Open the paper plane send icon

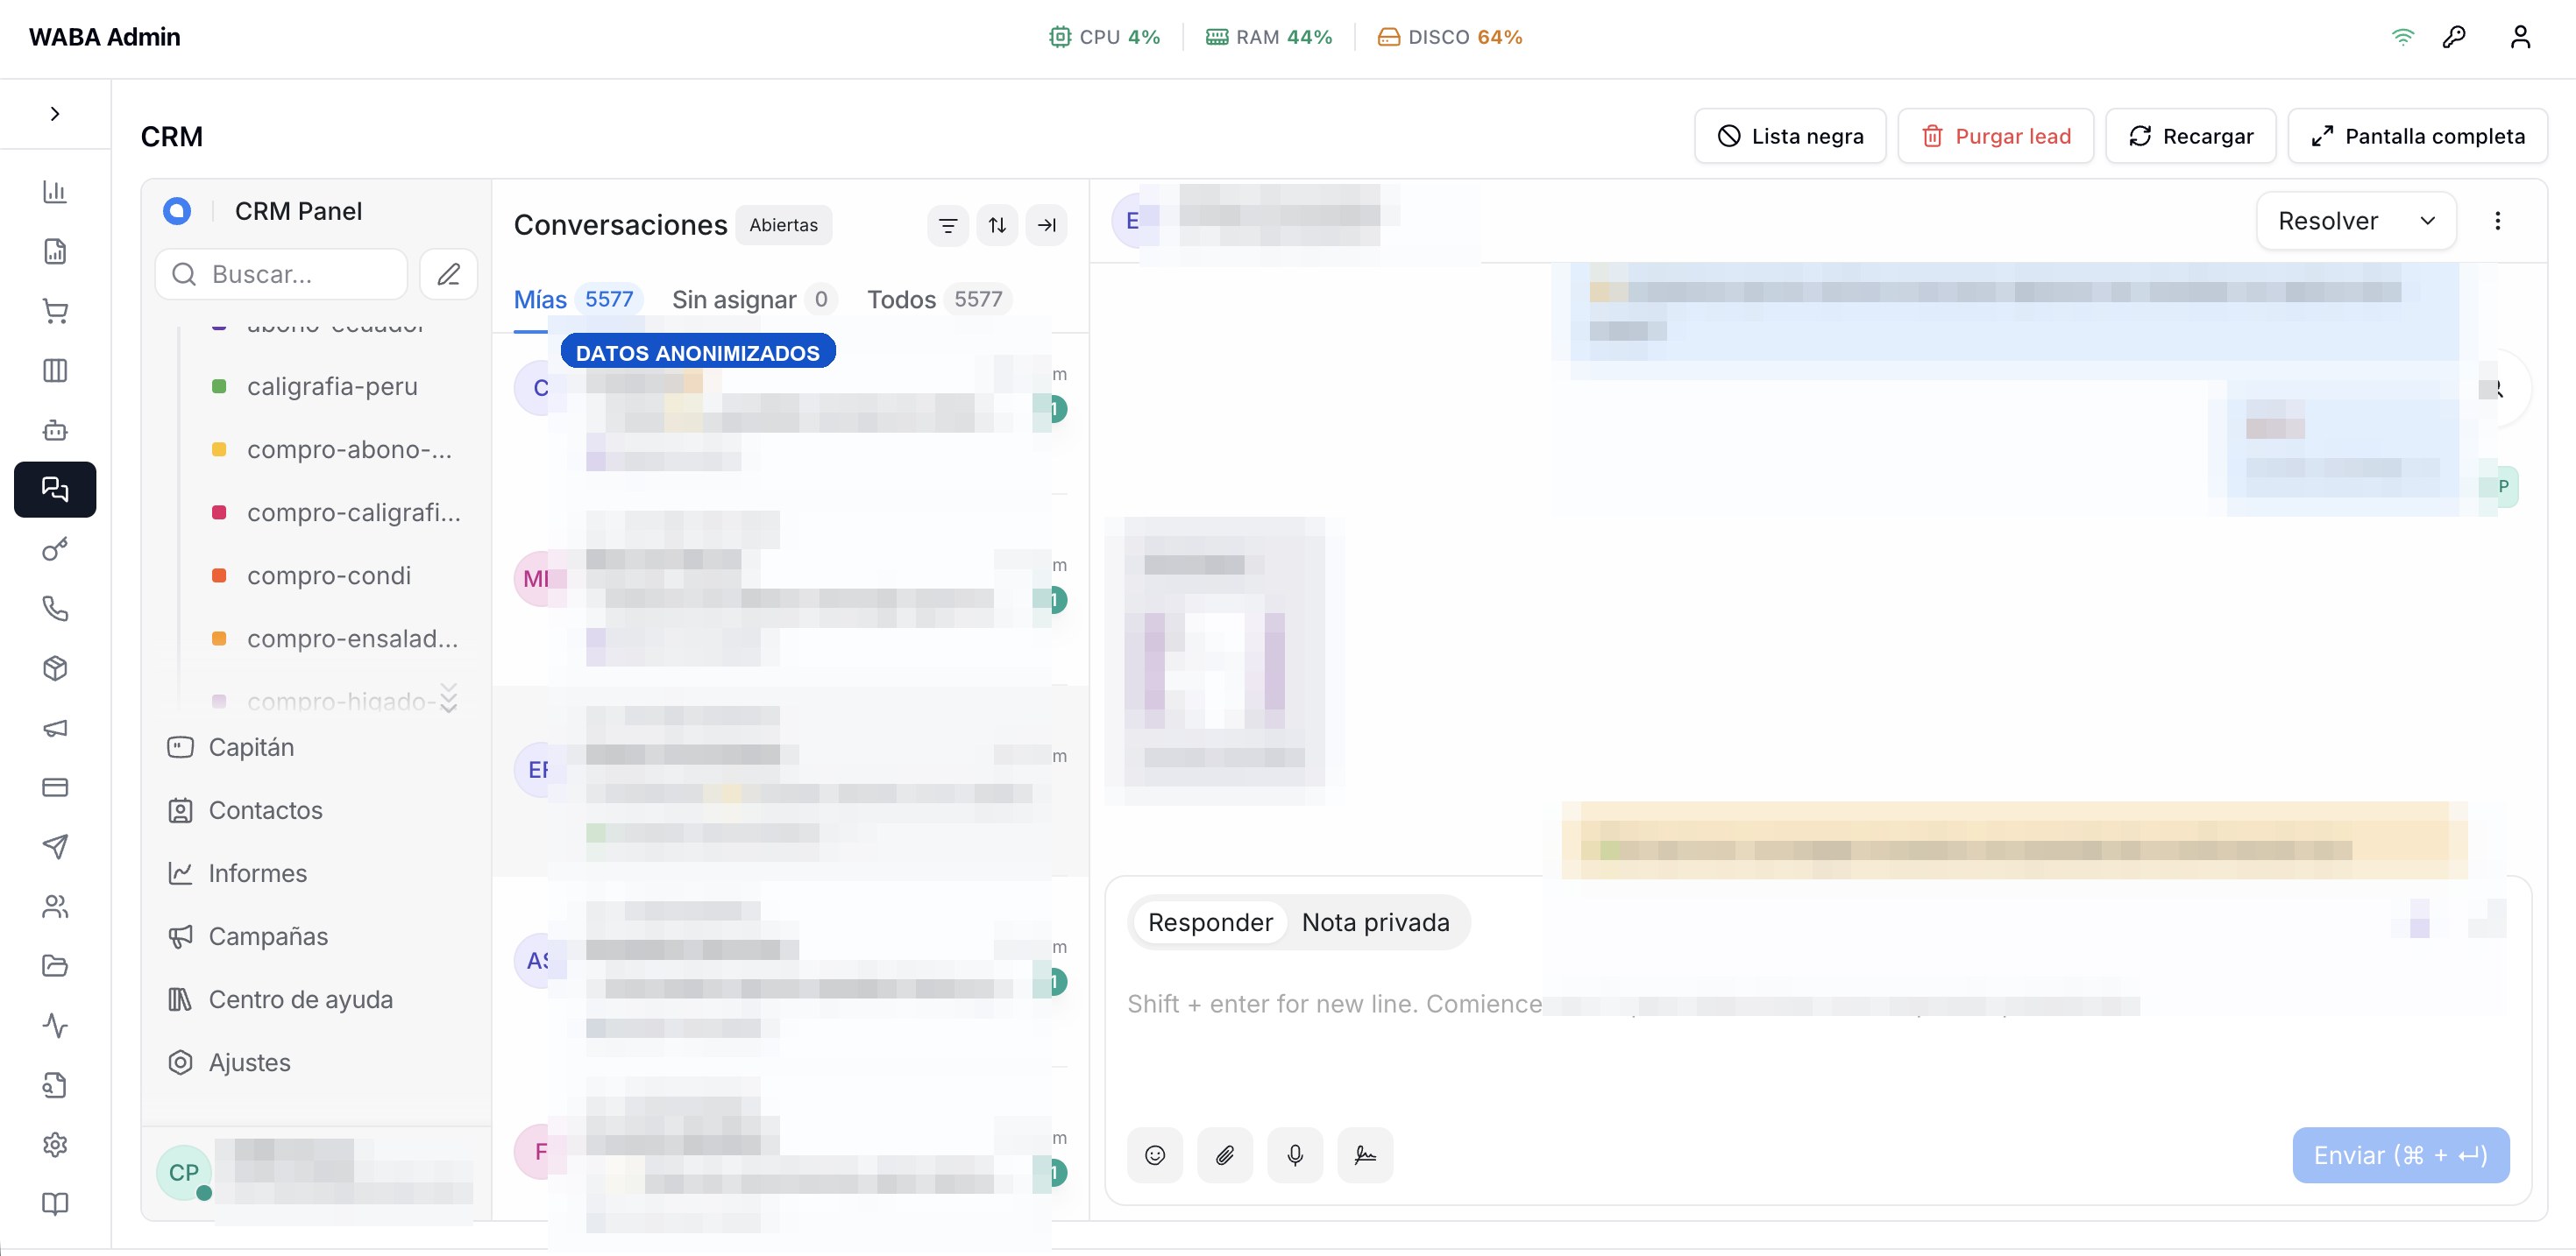point(55,846)
